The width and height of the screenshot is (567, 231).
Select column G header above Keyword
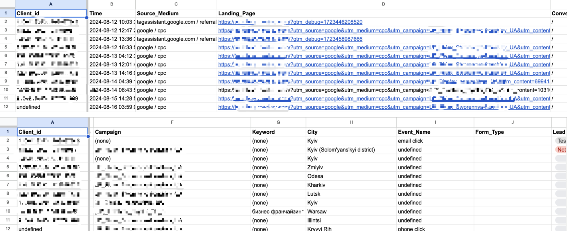pos(278,122)
